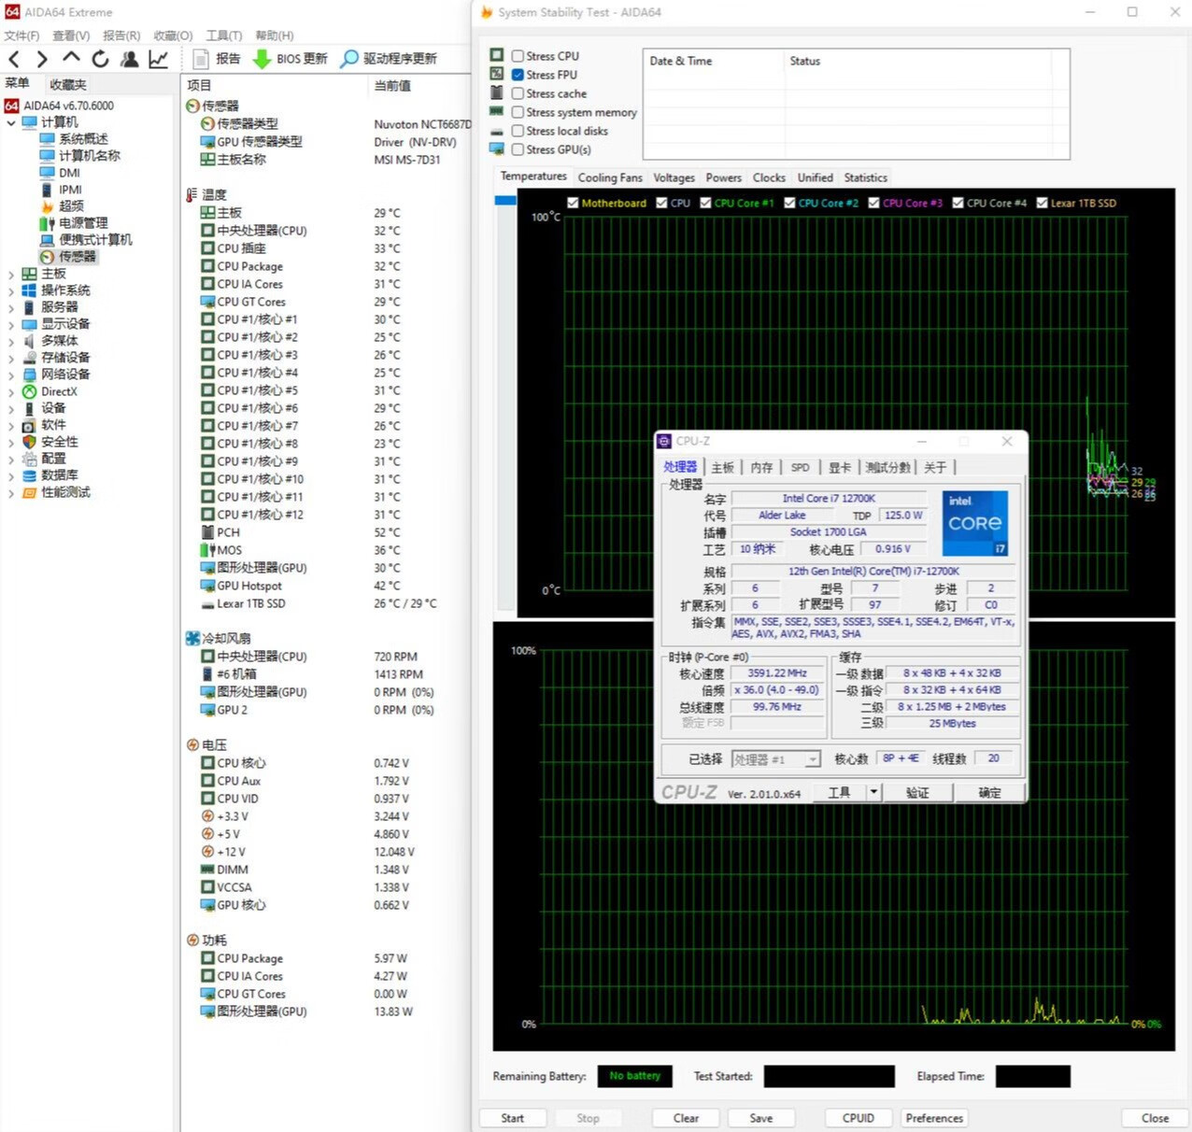Select the 设备 node in the tree
Image resolution: width=1192 pixels, height=1132 pixels.
coord(53,408)
